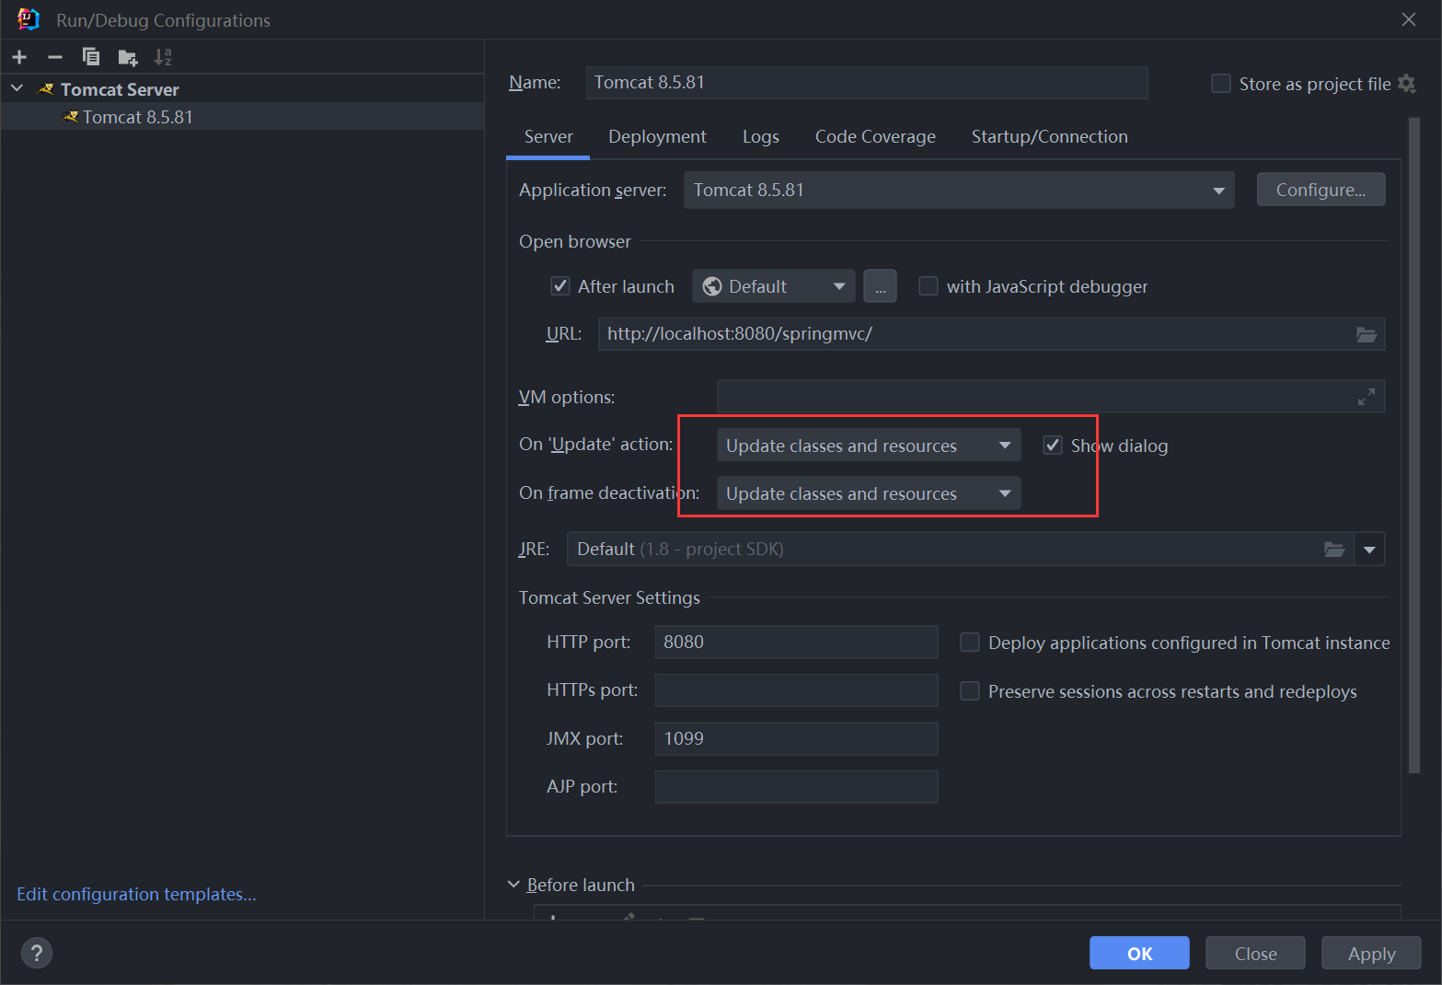Open Store as project file settings gear
The width and height of the screenshot is (1442, 985).
tap(1406, 84)
